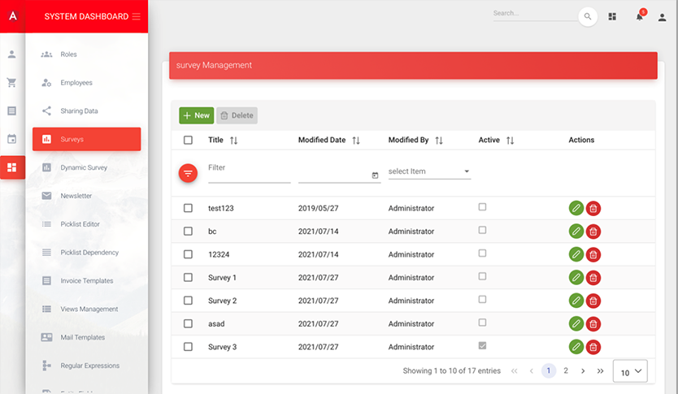Delete the Survey 1 row via trash icon
The height and width of the screenshot is (394, 678).
593,278
